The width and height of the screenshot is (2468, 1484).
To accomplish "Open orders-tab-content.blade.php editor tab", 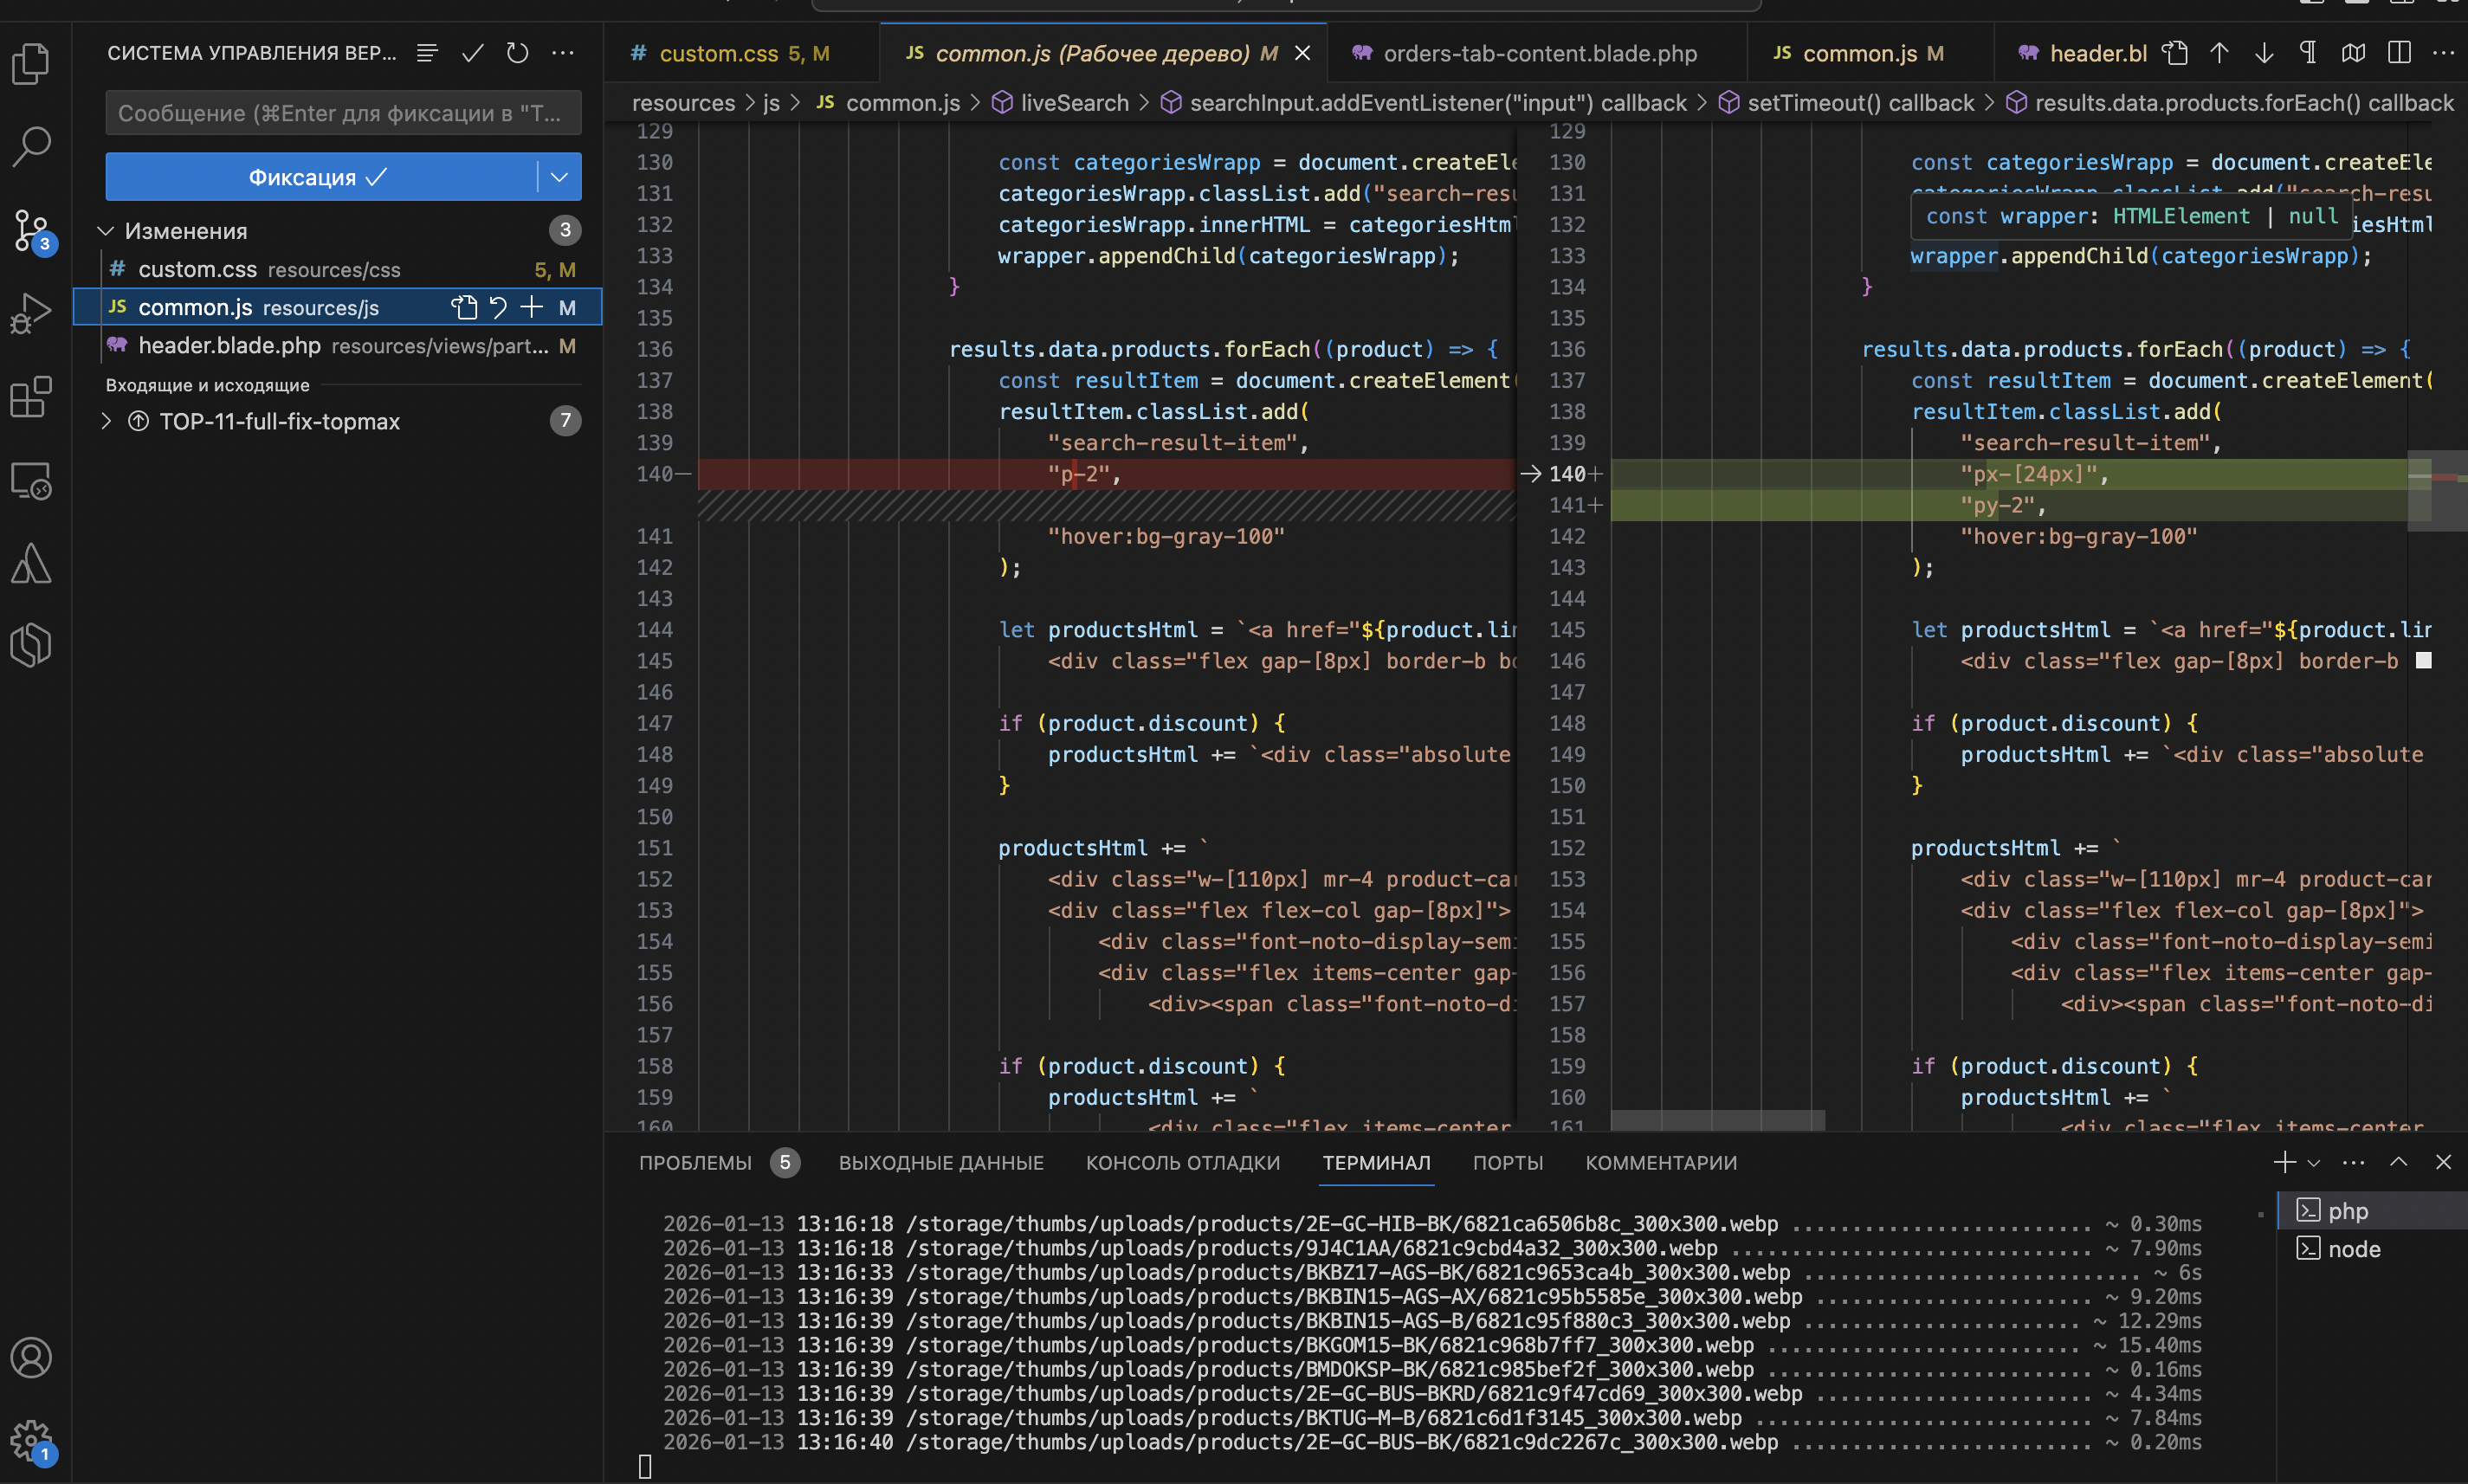I will [x=1538, y=53].
